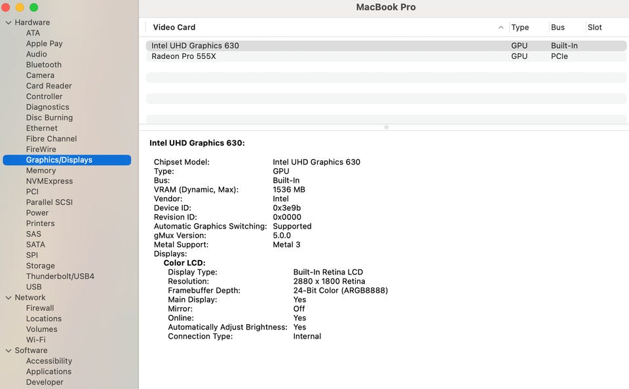
Task: Show Memory information
Action: pos(41,170)
